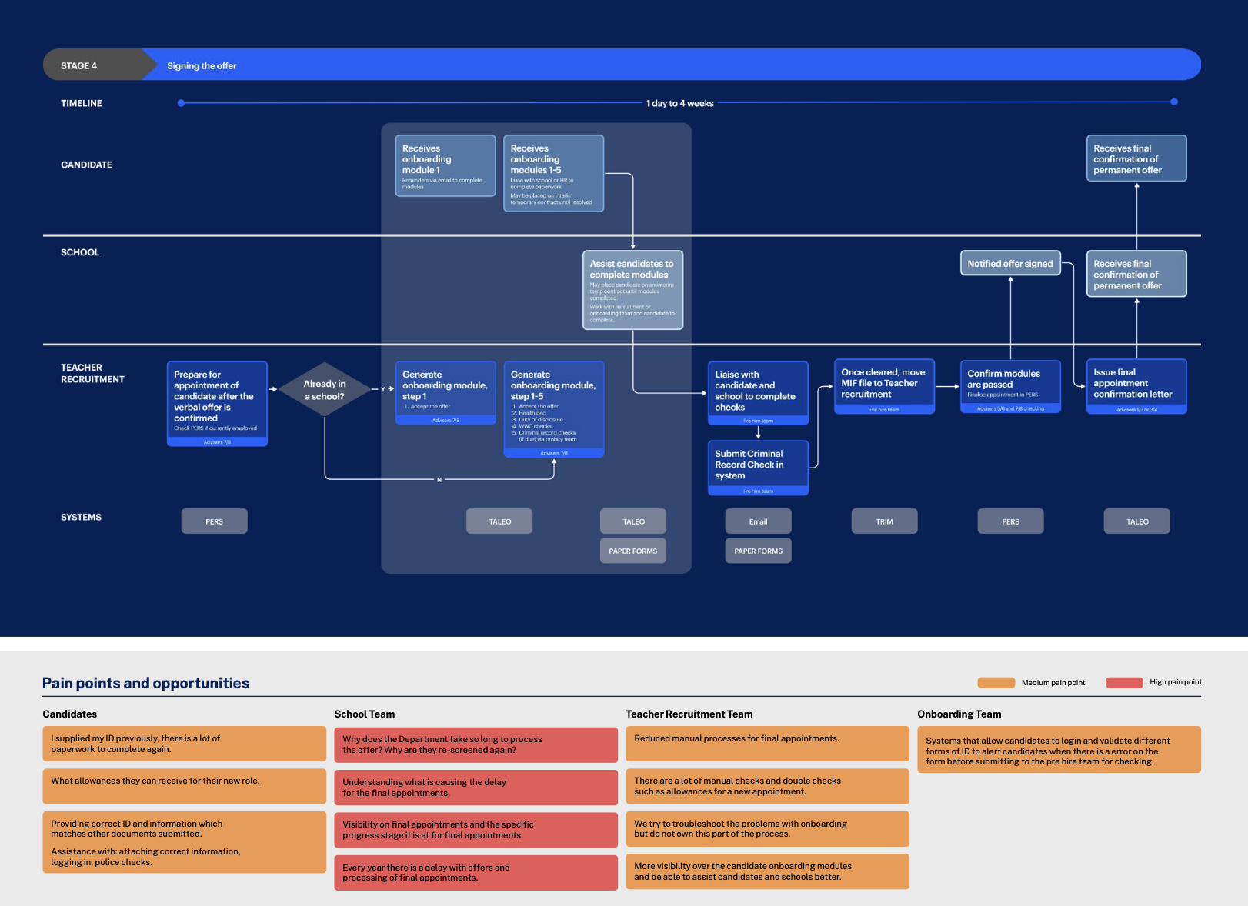Viewport: 1248px width, 906px height.
Task: Click the 'Already in a school?' decision diamond
Action: [324, 389]
